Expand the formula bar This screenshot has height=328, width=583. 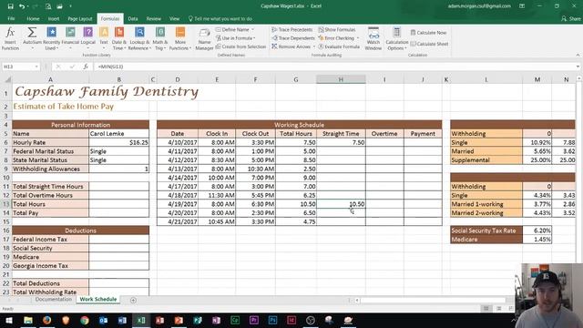click(x=578, y=67)
